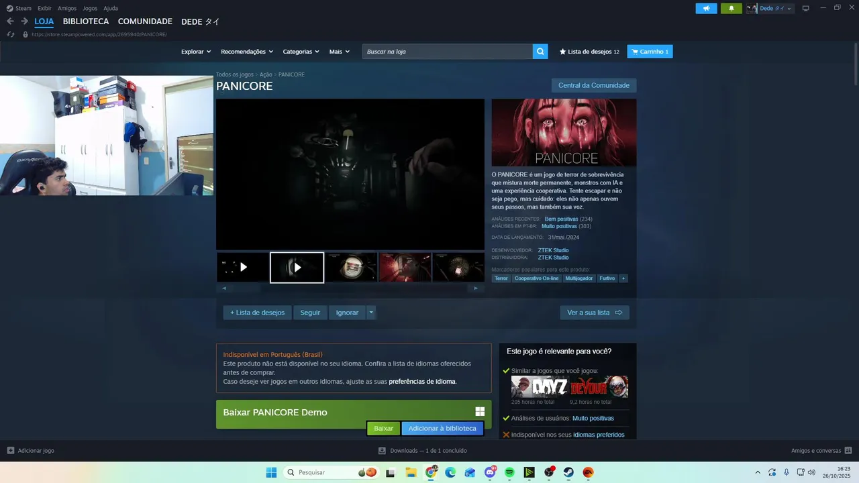Image resolution: width=859 pixels, height=483 pixels.
Task: Open Steam notifications bell
Action: coord(731,8)
